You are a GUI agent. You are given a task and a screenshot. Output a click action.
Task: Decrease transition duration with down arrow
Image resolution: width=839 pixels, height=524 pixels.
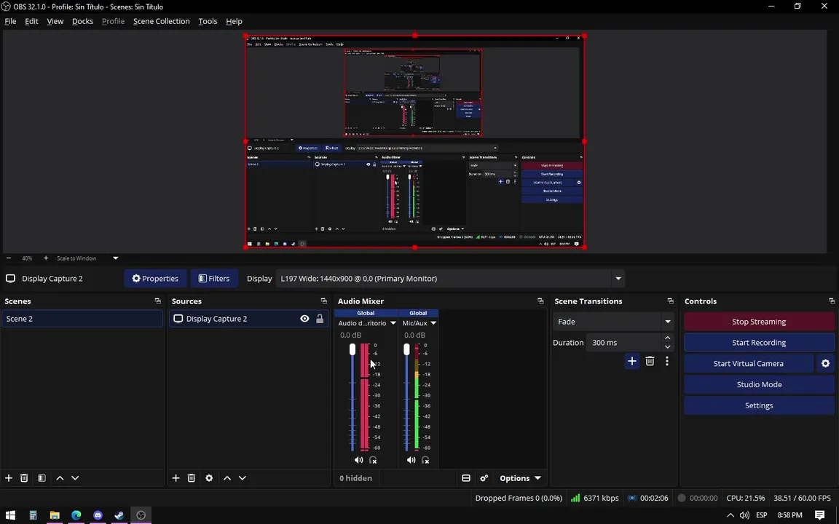pyautogui.click(x=667, y=347)
